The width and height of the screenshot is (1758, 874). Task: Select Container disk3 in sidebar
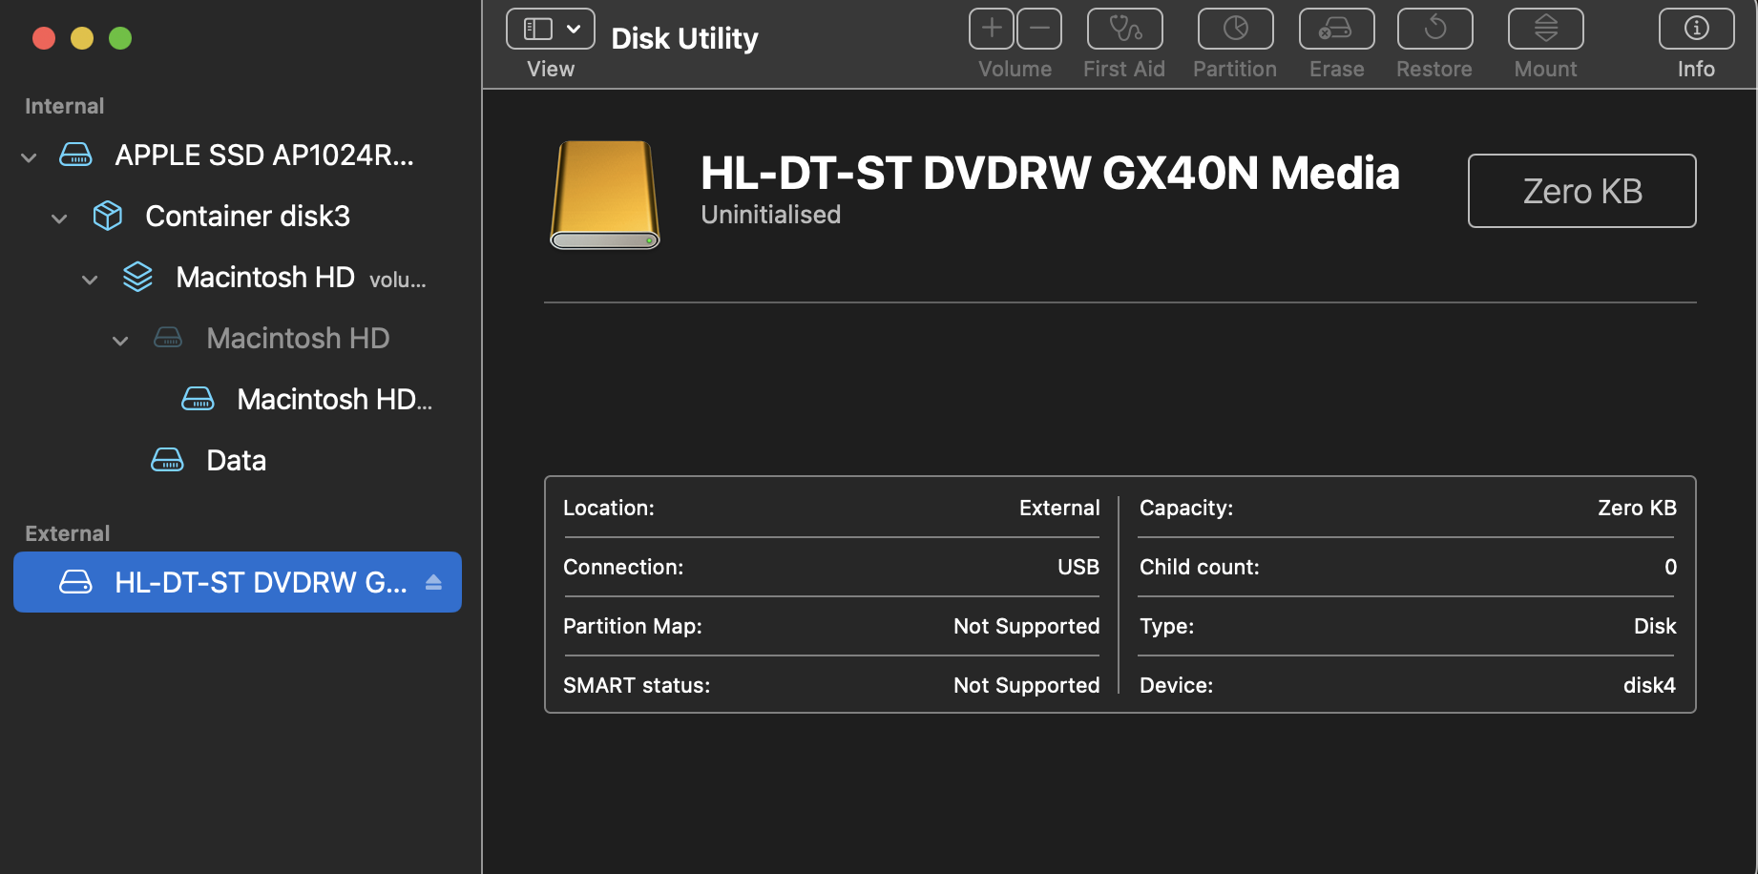238,216
